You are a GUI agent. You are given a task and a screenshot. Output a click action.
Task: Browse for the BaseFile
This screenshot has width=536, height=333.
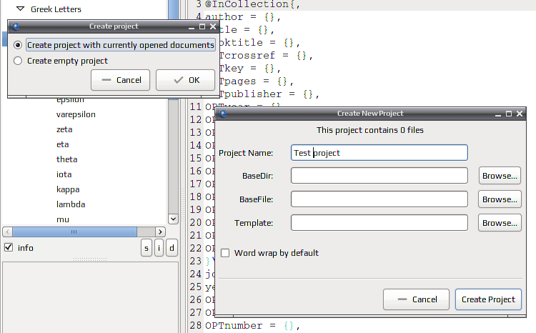click(x=500, y=199)
